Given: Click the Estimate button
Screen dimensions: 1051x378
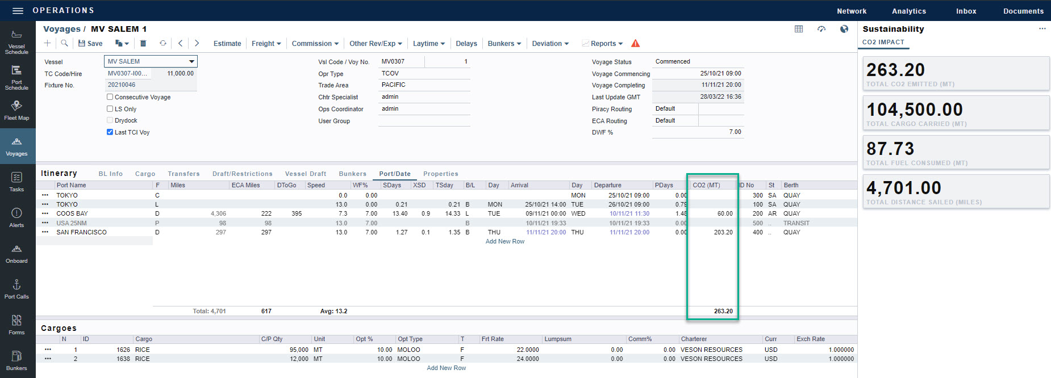Looking at the screenshot, I should tap(227, 44).
